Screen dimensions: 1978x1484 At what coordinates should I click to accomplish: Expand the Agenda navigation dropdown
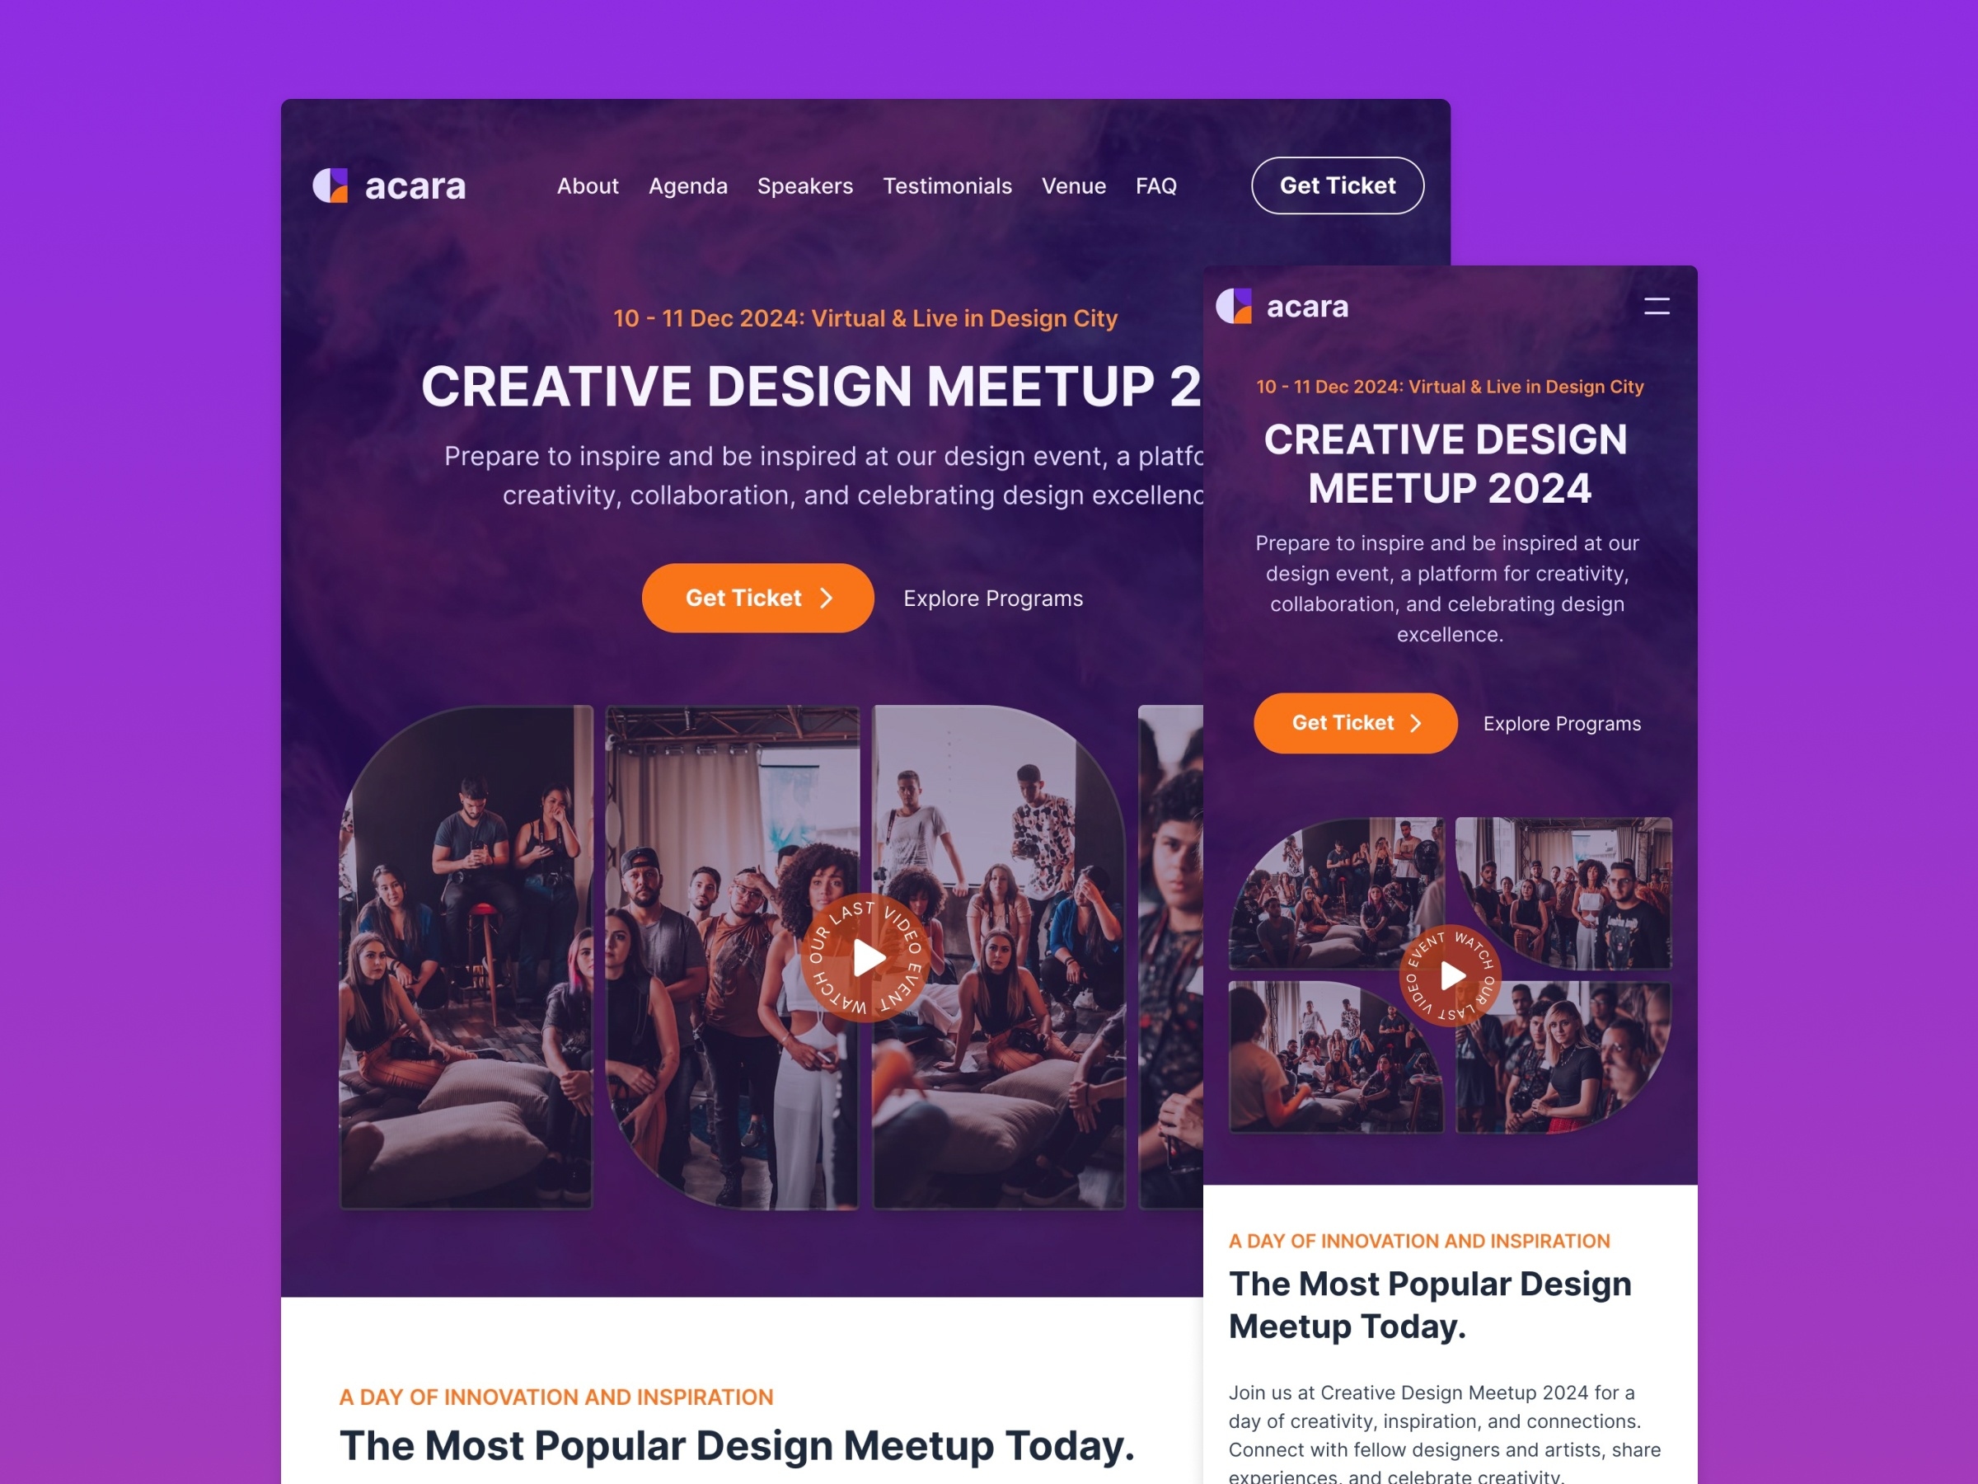tap(685, 185)
